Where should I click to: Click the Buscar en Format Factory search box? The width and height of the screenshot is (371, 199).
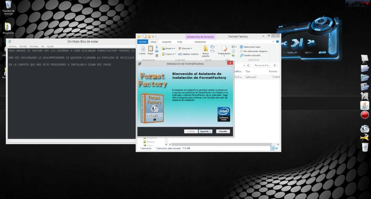point(265,65)
